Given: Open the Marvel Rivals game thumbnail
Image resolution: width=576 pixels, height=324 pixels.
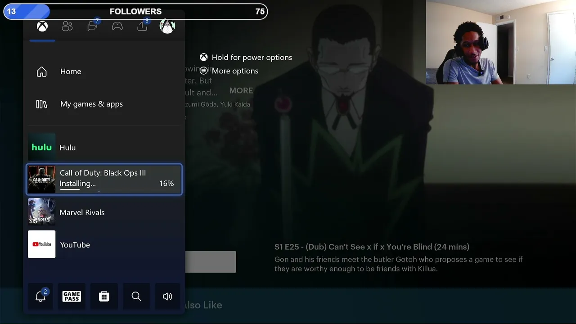Looking at the screenshot, I should 41,212.
